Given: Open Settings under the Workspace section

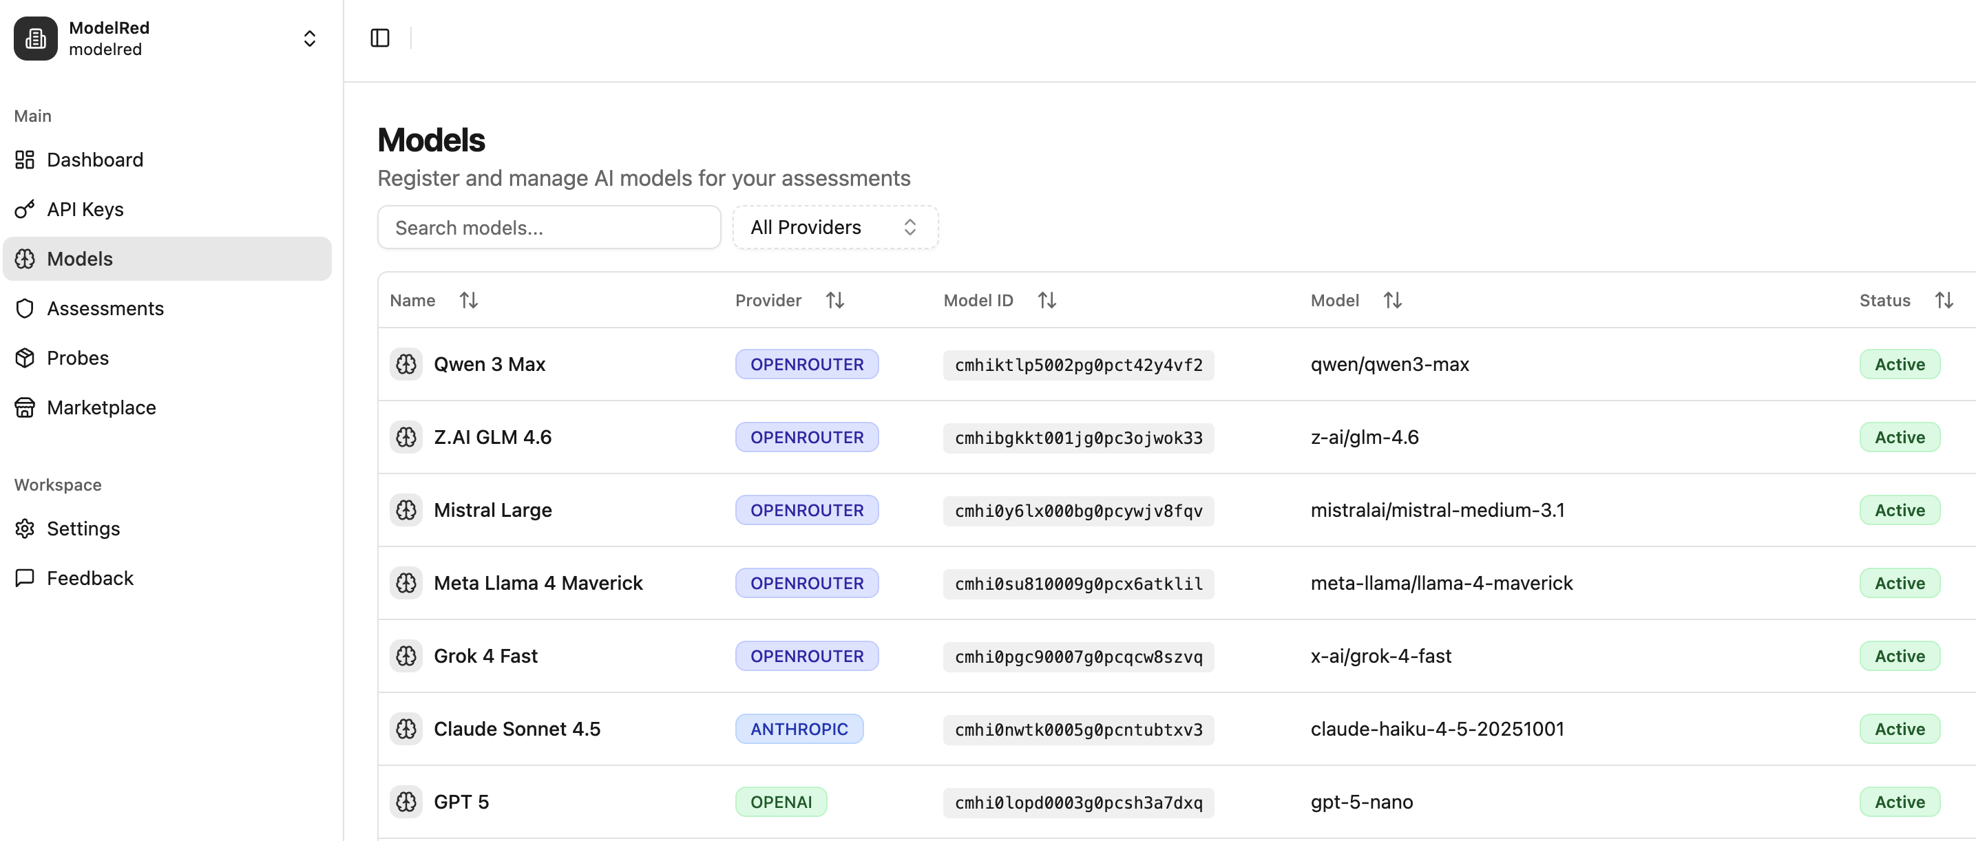Looking at the screenshot, I should click(x=83, y=529).
